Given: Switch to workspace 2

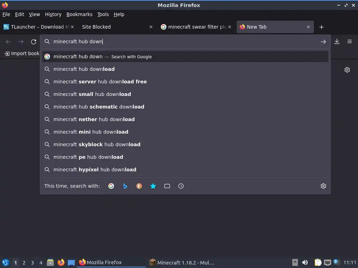Looking at the screenshot, I should tap(24, 262).
